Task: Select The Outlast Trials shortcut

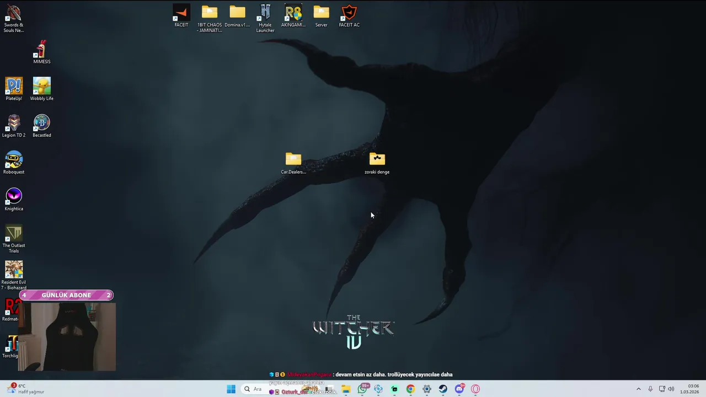Action: [x=14, y=239]
